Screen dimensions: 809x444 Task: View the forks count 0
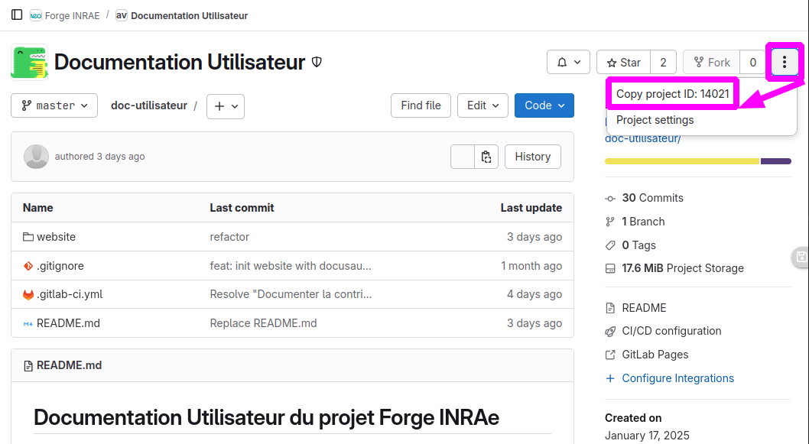point(752,63)
